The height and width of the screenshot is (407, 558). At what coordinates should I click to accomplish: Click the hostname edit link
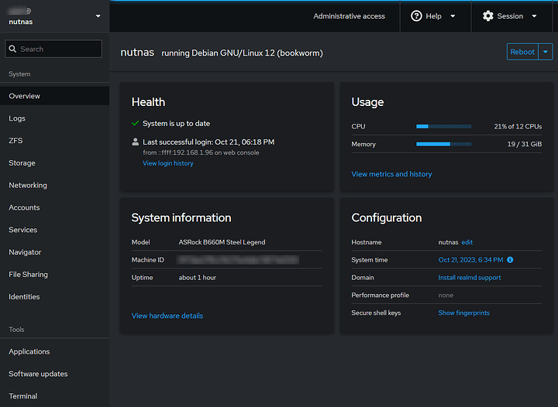click(x=467, y=242)
